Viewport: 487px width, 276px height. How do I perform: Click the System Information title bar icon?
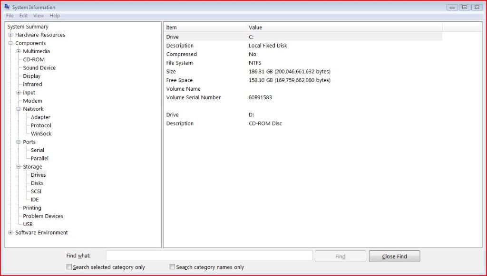click(7, 7)
